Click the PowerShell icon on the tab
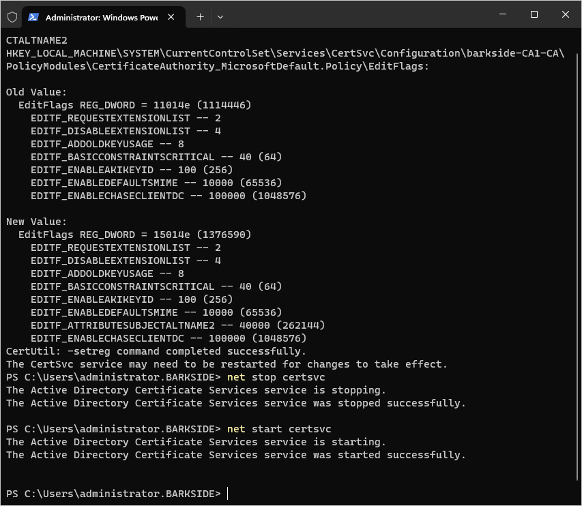Image resolution: width=582 pixels, height=506 pixels. (33, 17)
